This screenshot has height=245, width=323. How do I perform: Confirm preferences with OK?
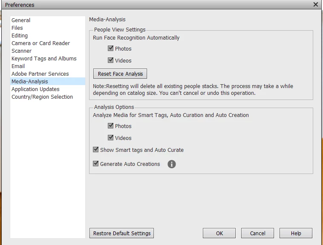click(219, 233)
